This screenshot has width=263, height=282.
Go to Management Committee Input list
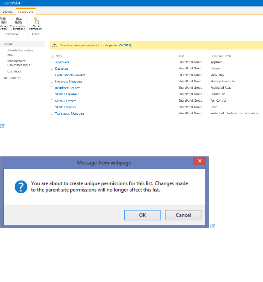(19, 63)
